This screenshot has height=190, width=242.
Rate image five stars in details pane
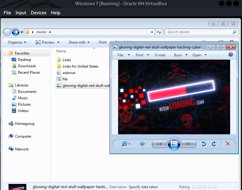215,187
